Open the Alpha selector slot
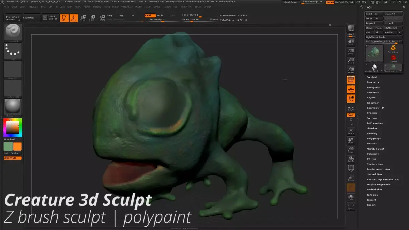This screenshot has width=409, height=230. click(13, 70)
